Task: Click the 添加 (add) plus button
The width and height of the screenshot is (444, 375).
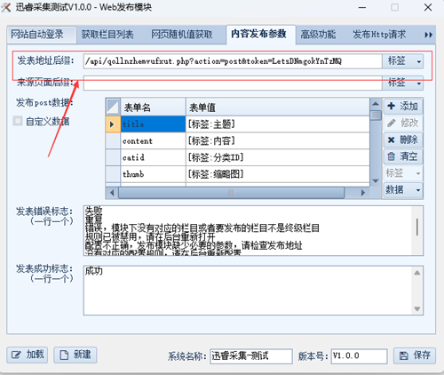Action: pyautogui.click(x=403, y=106)
